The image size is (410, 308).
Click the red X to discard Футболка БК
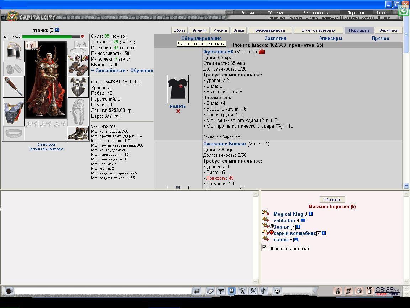pyautogui.click(x=178, y=111)
